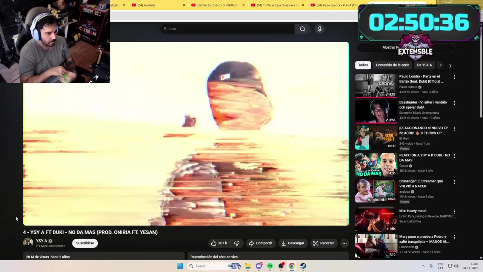Image resolution: width=483 pixels, height=272 pixels.
Task: Close the (54) YouTube browser tab
Action: click(x=184, y=5)
